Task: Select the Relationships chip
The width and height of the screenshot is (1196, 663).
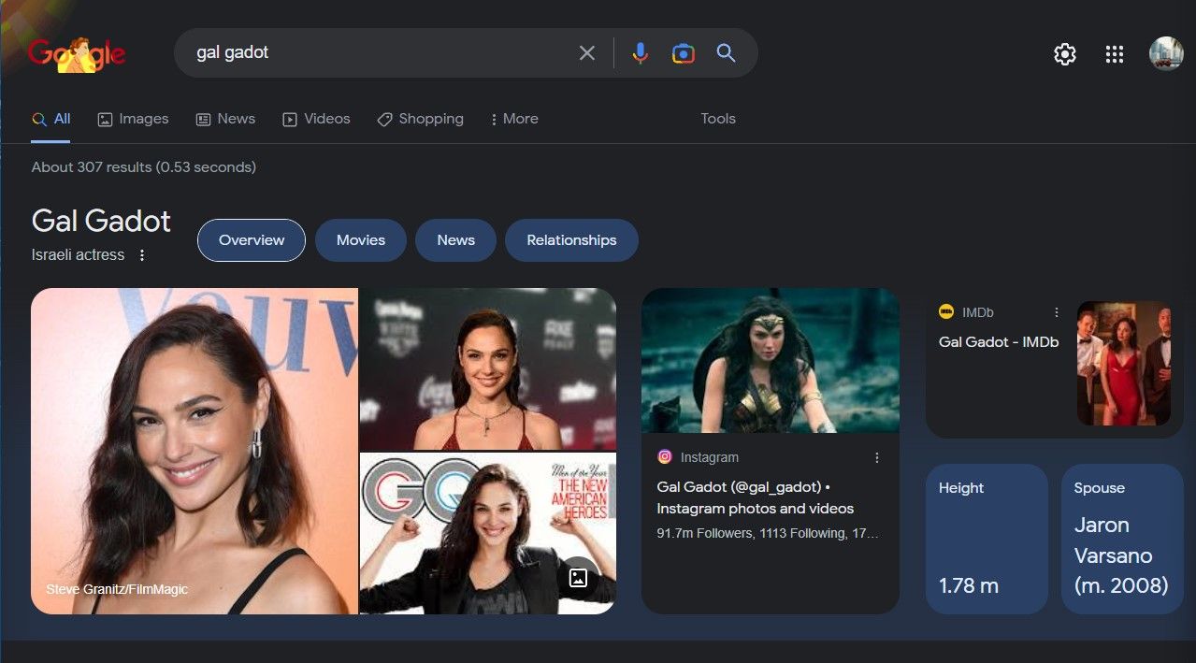Action: point(571,240)
